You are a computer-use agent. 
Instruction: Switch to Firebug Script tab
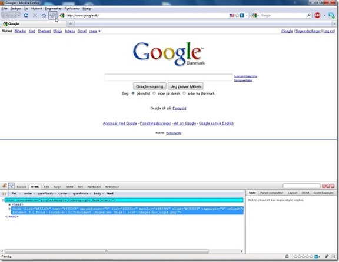(57, 187)
